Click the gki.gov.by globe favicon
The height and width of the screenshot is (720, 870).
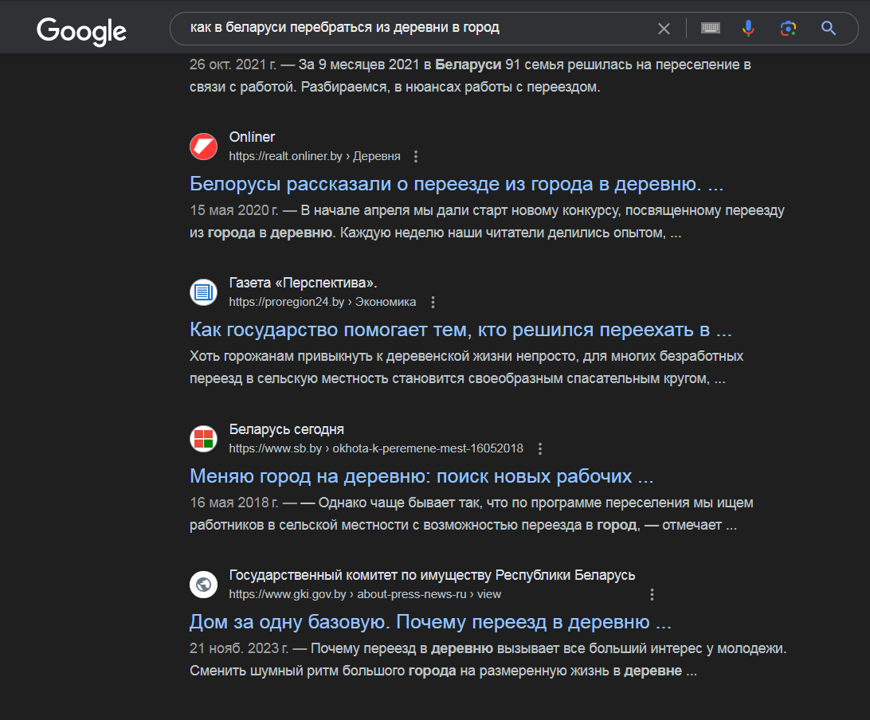point(204,585)
